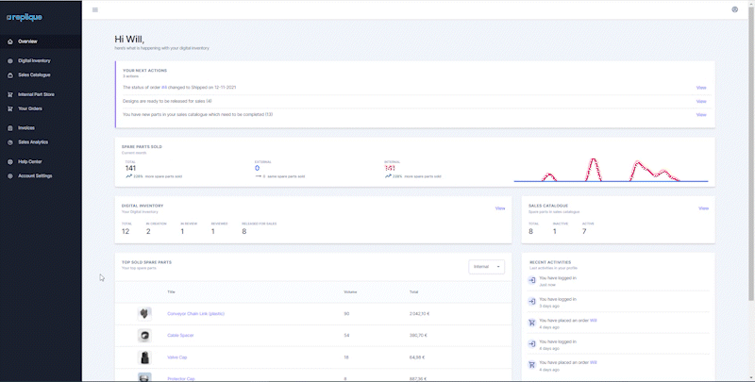This screenshot has height=382, width=755.
Task: Click the 380,70 € total value
Action: 418,336
